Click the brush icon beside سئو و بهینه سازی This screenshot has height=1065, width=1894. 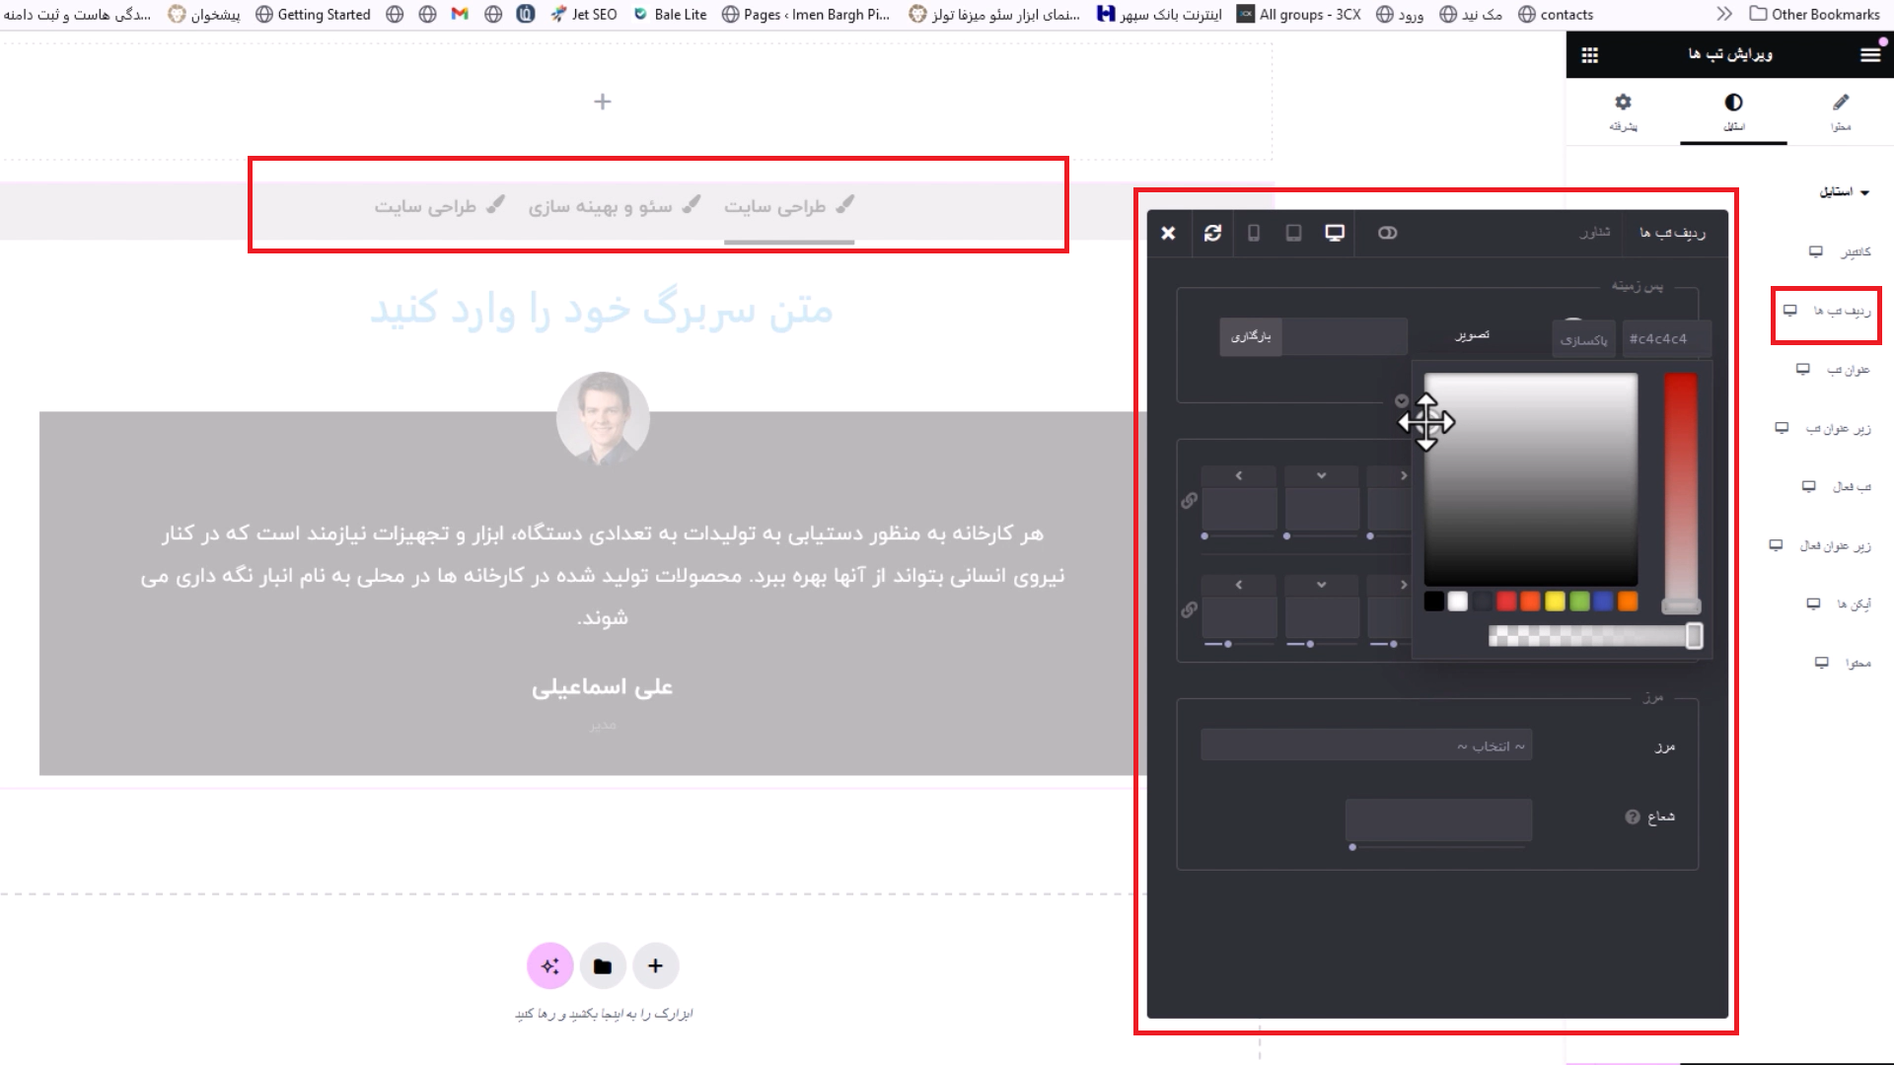tap(692, 204)
